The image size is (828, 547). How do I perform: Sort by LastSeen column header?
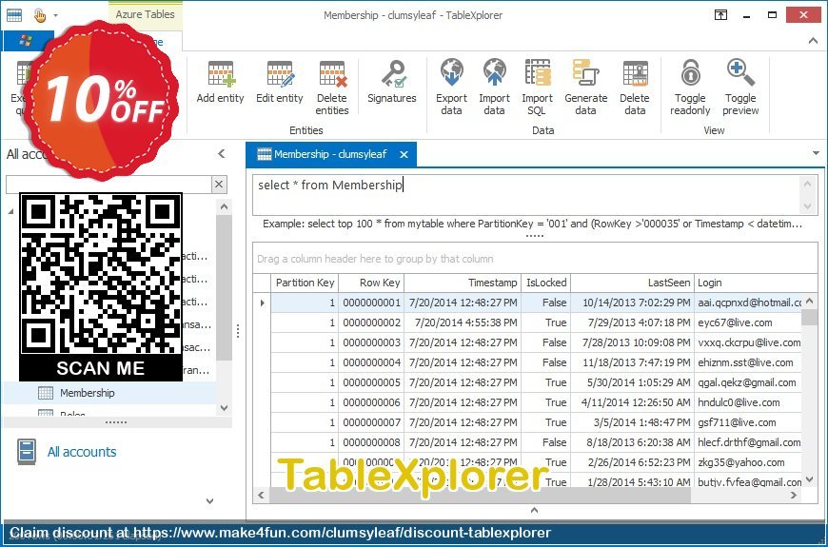633,283
